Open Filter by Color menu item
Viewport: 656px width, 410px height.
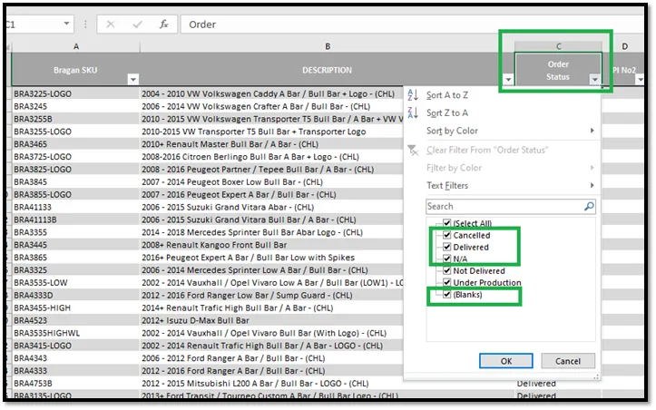pos(454,168)
